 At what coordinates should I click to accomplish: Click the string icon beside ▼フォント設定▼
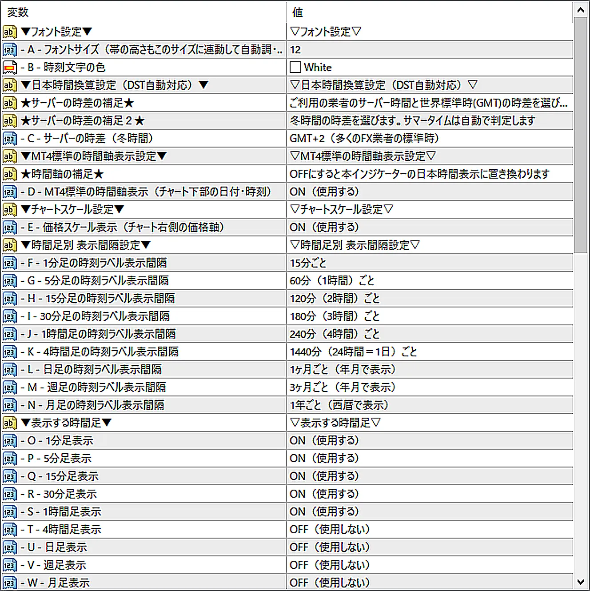point(10,32)
